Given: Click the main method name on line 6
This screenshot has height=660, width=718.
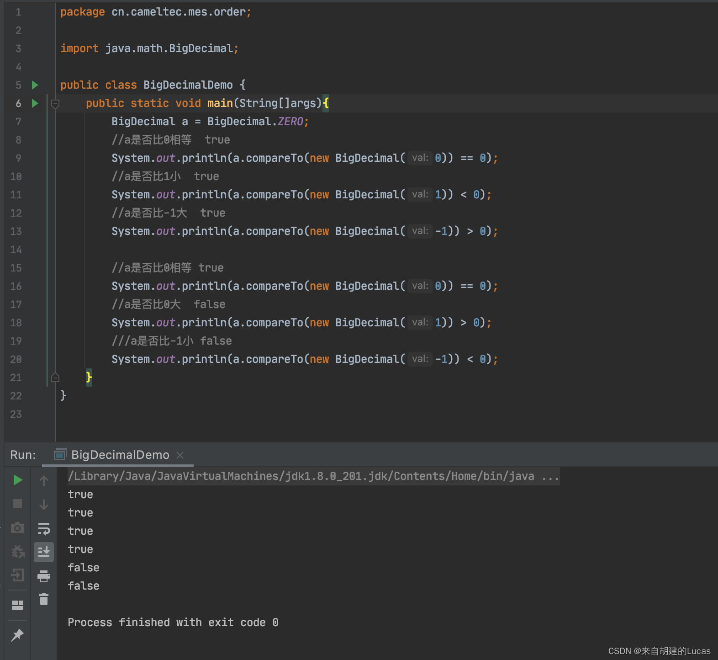Looking at the screenshot, I should point(220,103).
